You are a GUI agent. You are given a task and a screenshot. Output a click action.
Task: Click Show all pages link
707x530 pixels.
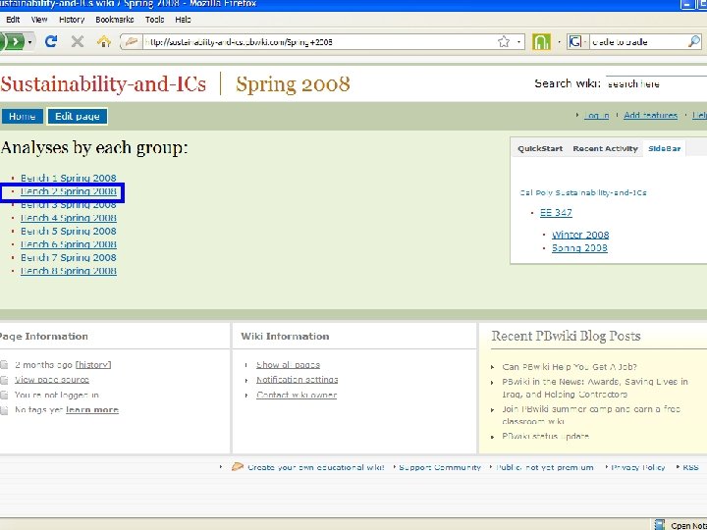click(x=288, y=364)
